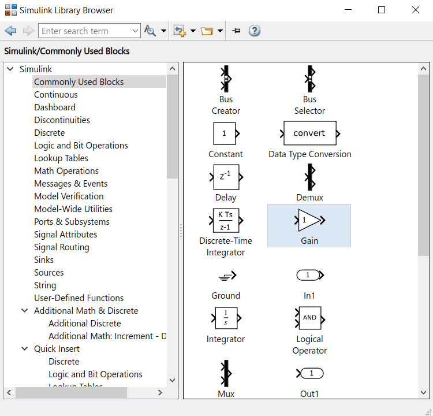Click the block panel's down scroll arrow
Image resolution: width=433 pixels, height=416 pixels.
[x=423, y=392]
